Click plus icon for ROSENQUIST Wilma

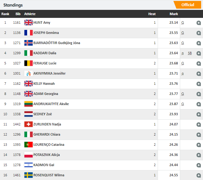(x=198, y=175)
